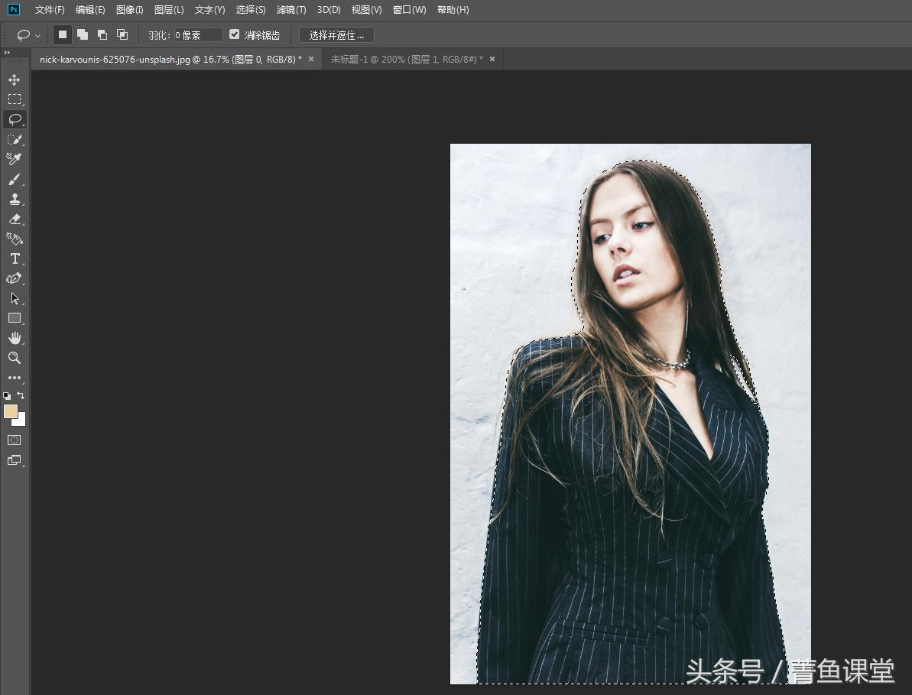Open the 帮助(H) menu
This screenshot has height=695, width=912.
[x=453, y=10]
